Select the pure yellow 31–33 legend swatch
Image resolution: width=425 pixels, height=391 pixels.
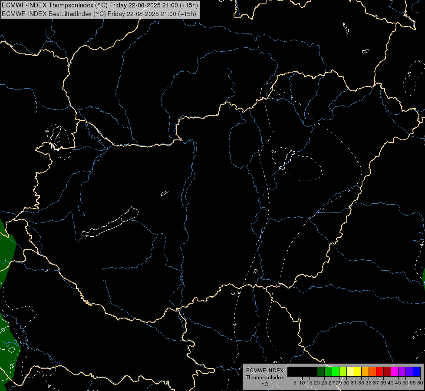(358, 371)
